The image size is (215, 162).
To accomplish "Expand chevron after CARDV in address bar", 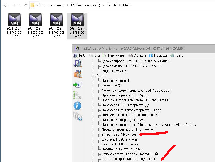I will 119,5.
